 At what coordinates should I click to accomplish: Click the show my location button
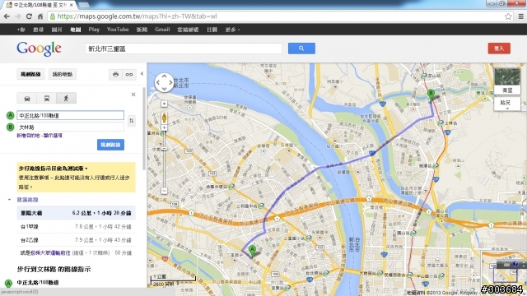(164, 104)
